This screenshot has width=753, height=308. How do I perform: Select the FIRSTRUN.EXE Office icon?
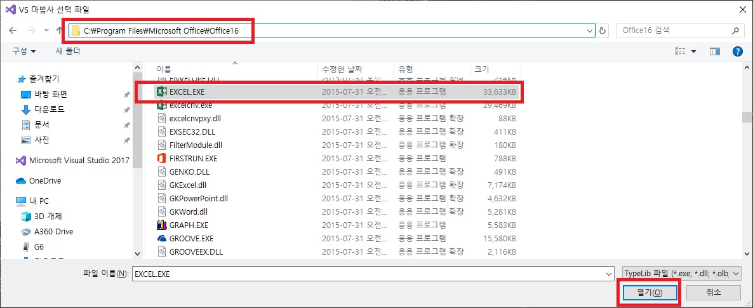coord(161,157)
